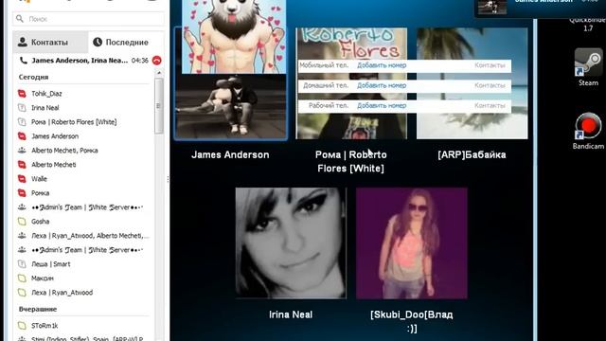
Task: Click the Сегодня section header
Action: click(34, 77)
